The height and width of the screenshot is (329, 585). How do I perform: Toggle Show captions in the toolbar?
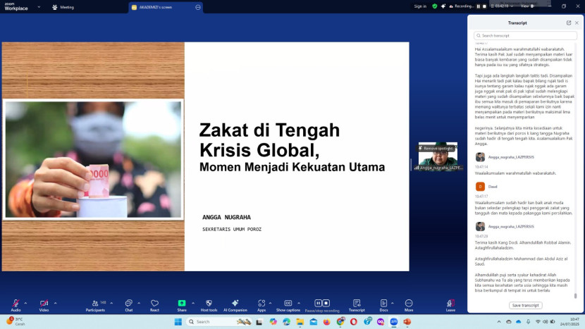288,304
